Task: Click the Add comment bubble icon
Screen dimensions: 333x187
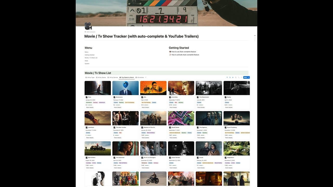Action: click(x=85, y=32)
